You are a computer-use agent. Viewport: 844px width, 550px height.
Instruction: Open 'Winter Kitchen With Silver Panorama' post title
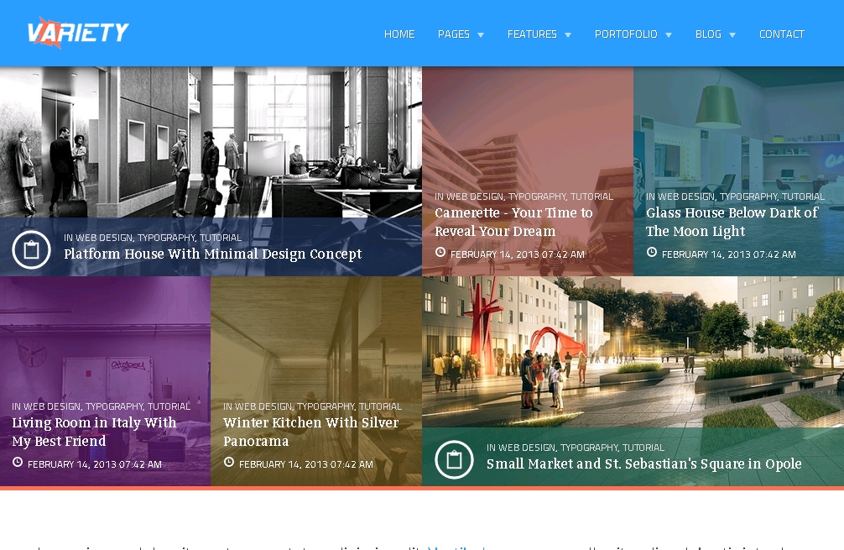point(310,432)
